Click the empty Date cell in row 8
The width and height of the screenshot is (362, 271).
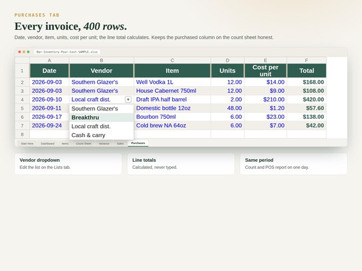click(x=50, y=135)
